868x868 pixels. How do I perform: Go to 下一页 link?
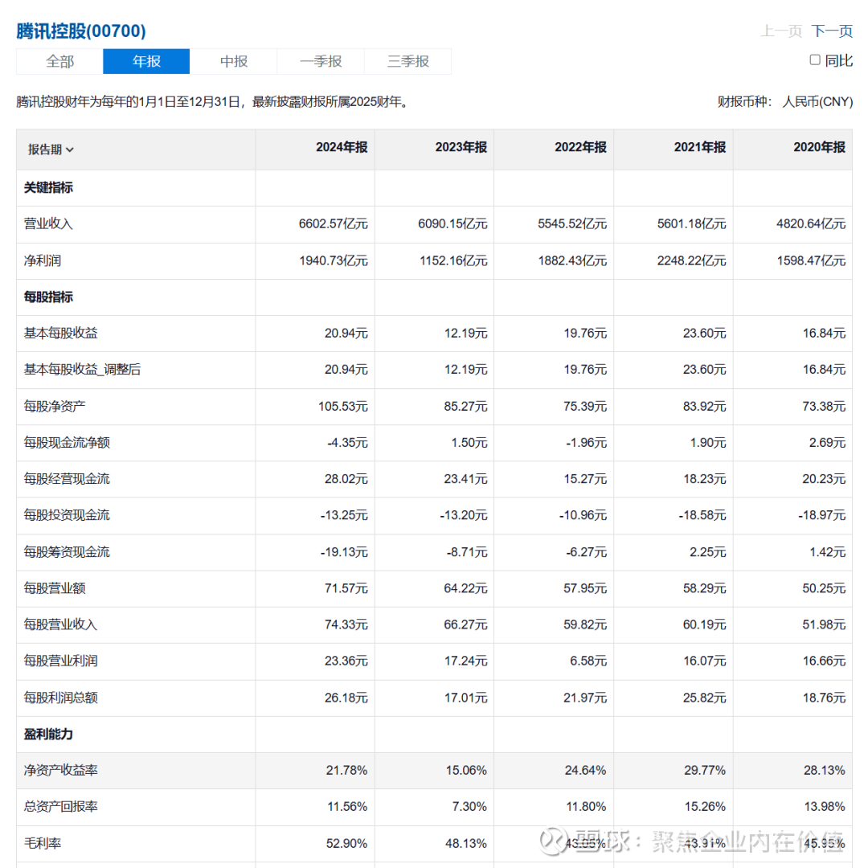(832, 31)
